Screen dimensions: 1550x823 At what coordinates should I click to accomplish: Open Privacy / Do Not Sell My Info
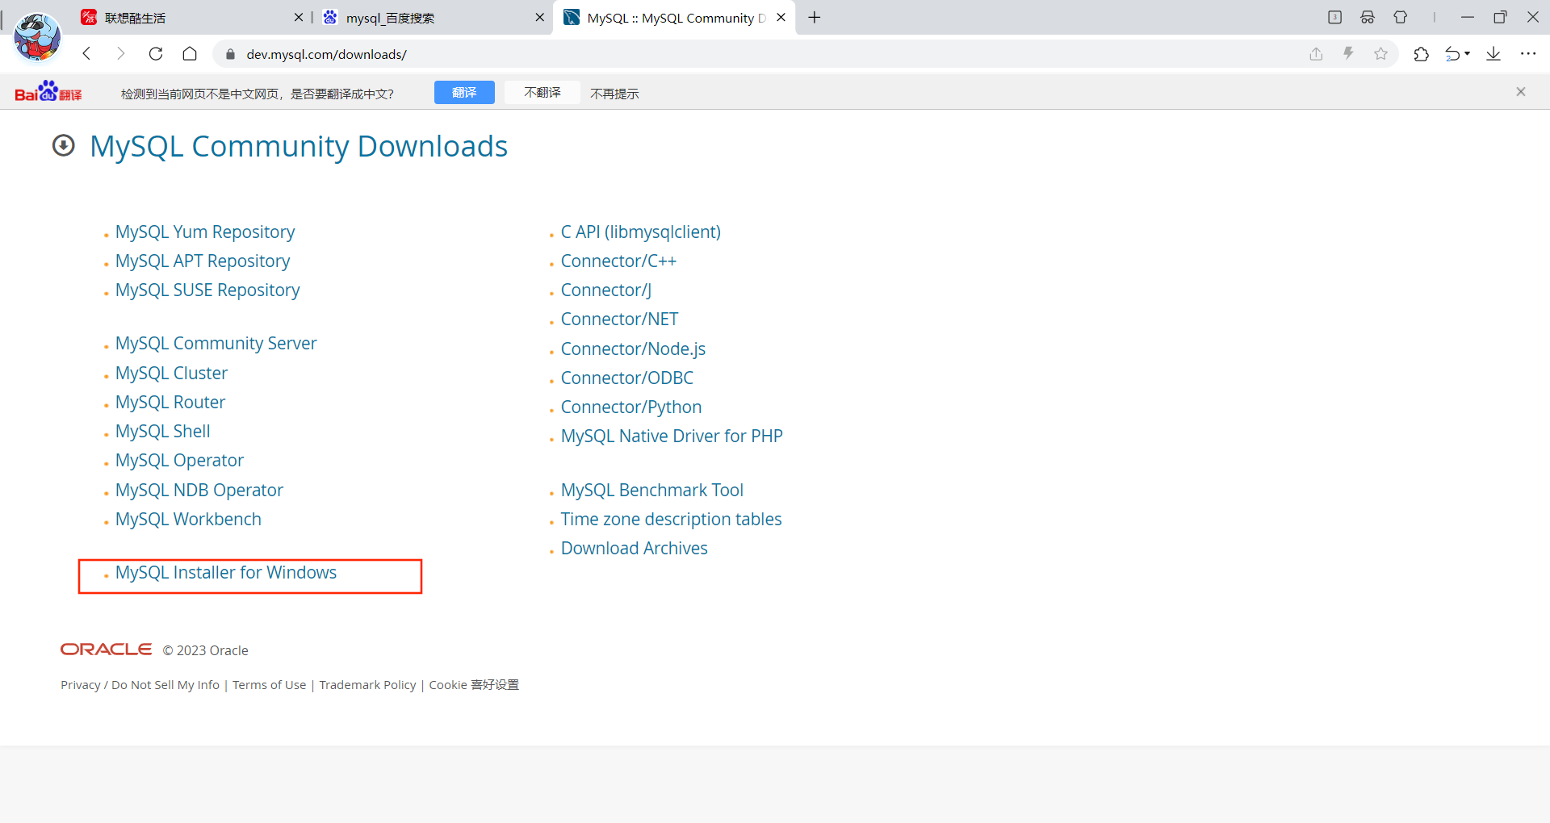point(140,685)
